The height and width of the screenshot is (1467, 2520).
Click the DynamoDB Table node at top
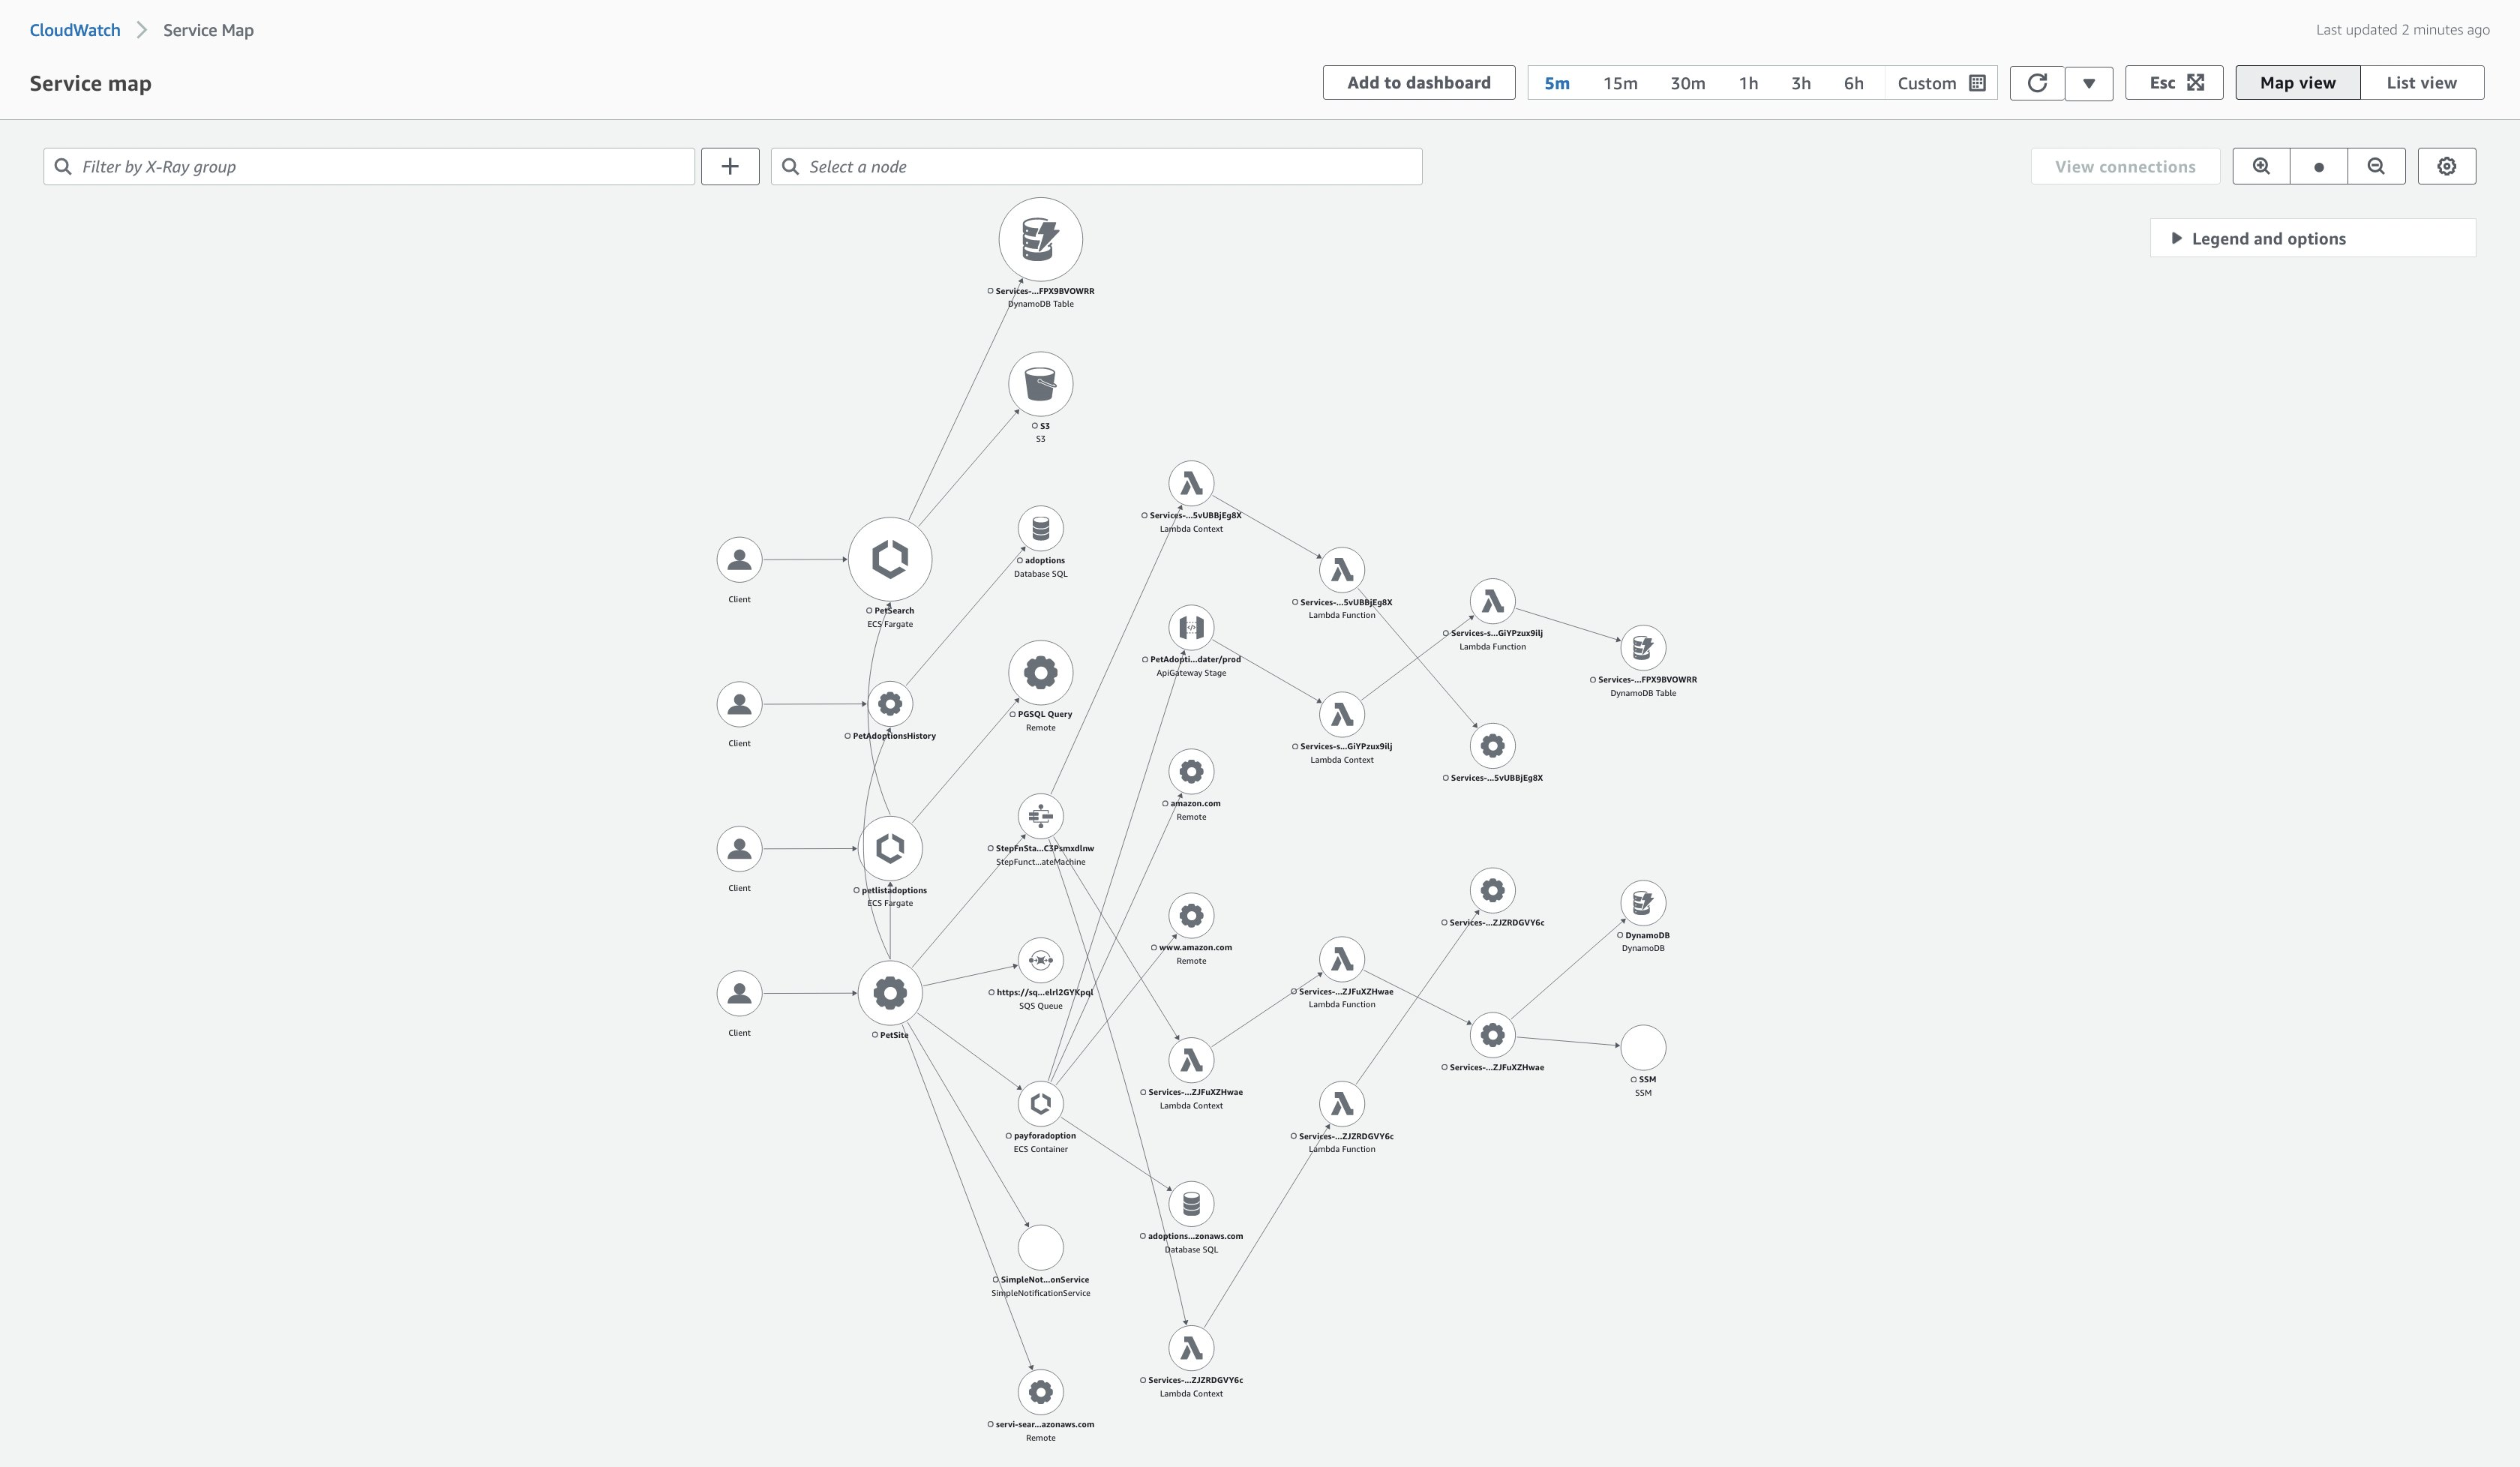point(1040,239)
